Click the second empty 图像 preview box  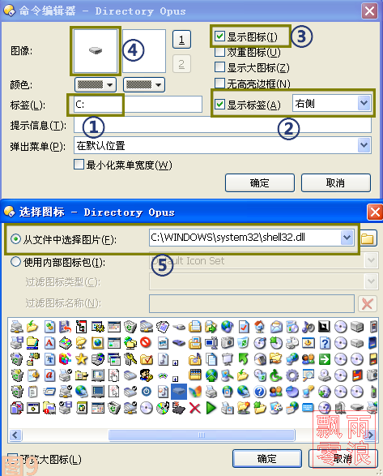pyautogui.click(x=144, y=51)
